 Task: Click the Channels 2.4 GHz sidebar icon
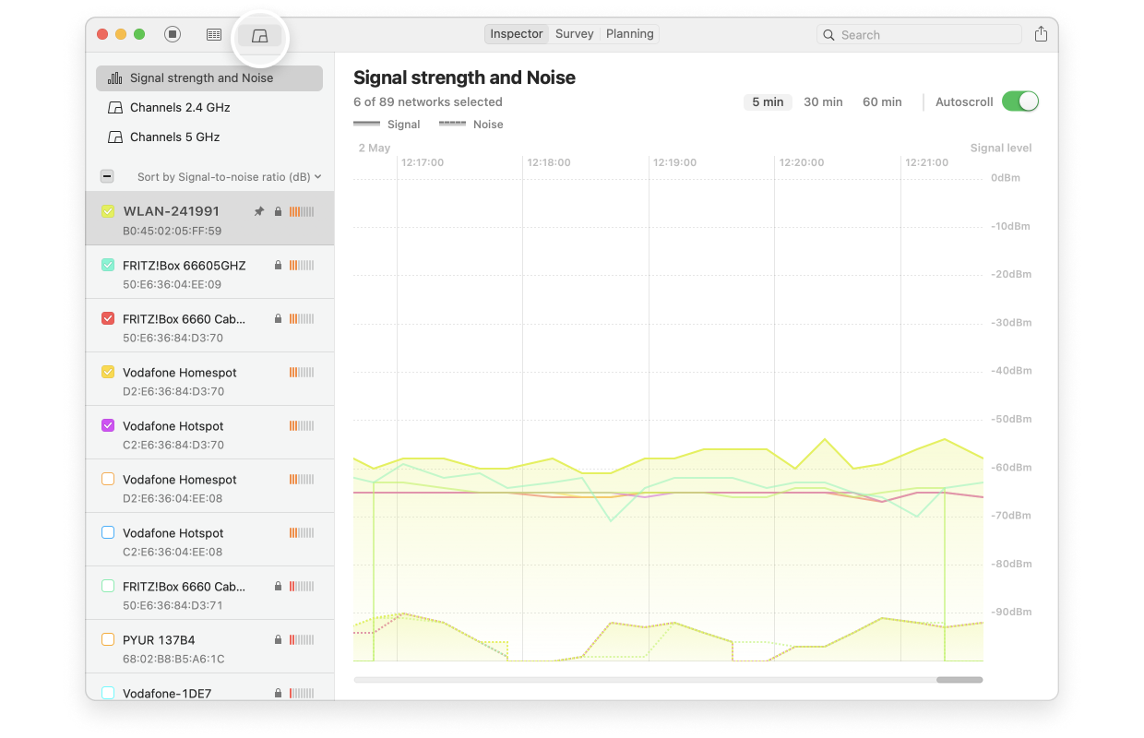115,108
